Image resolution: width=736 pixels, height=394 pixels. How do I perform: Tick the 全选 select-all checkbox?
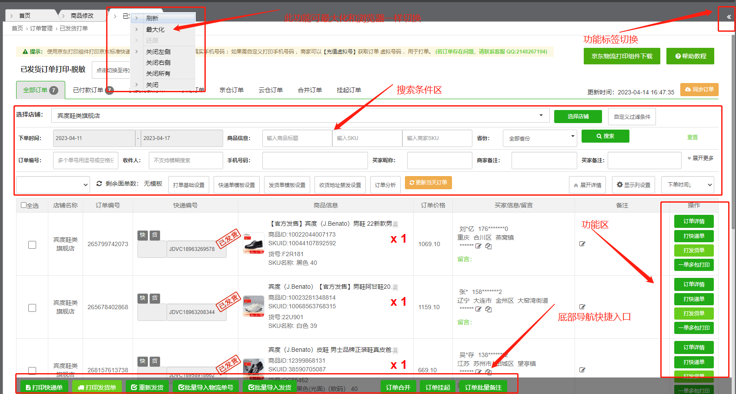point(24,205)
